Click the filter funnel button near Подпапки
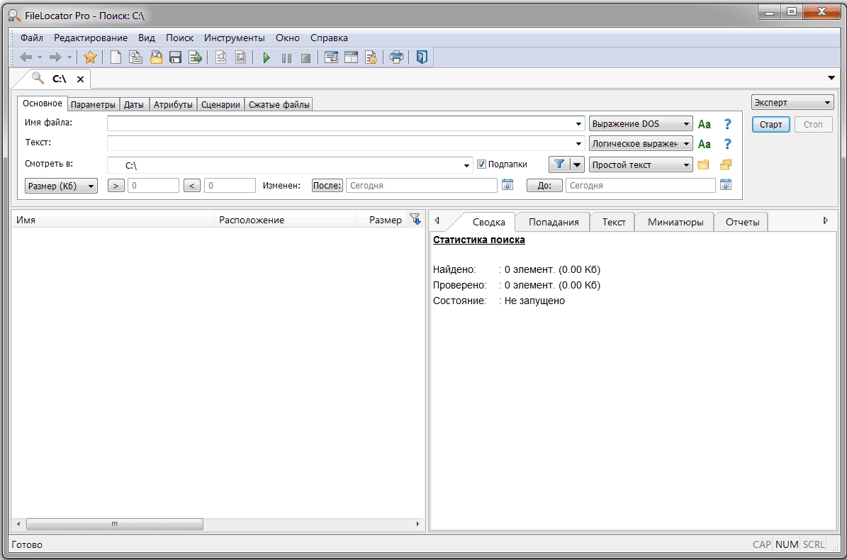The height and width of the screenshot is (560, 847). click(559, 164)
